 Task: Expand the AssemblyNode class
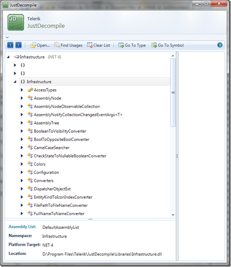click(x=22, y=98)
